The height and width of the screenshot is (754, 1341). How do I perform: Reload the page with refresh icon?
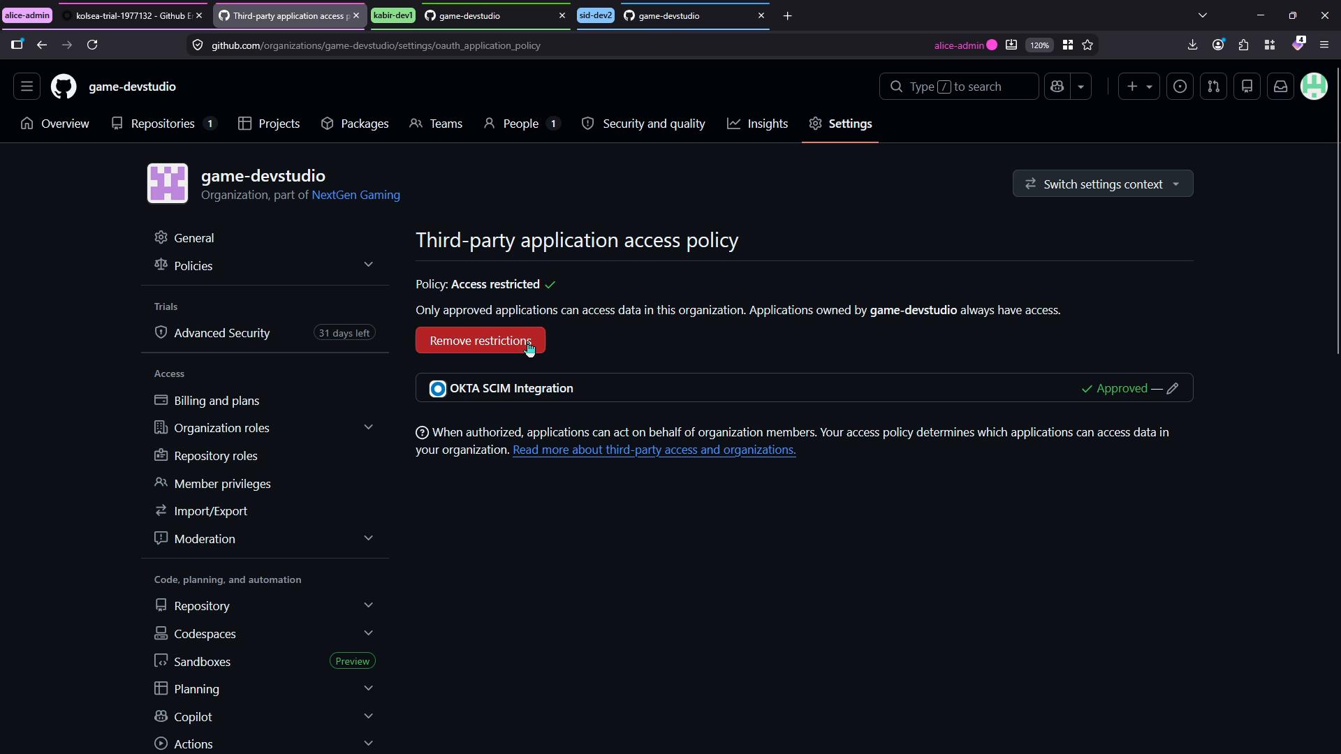[92, 45]
